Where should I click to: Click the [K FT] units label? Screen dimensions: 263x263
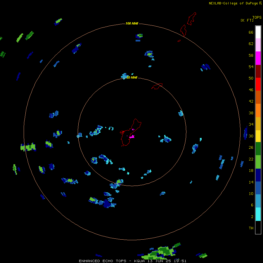pyautogui.click(x=247, y=20)
